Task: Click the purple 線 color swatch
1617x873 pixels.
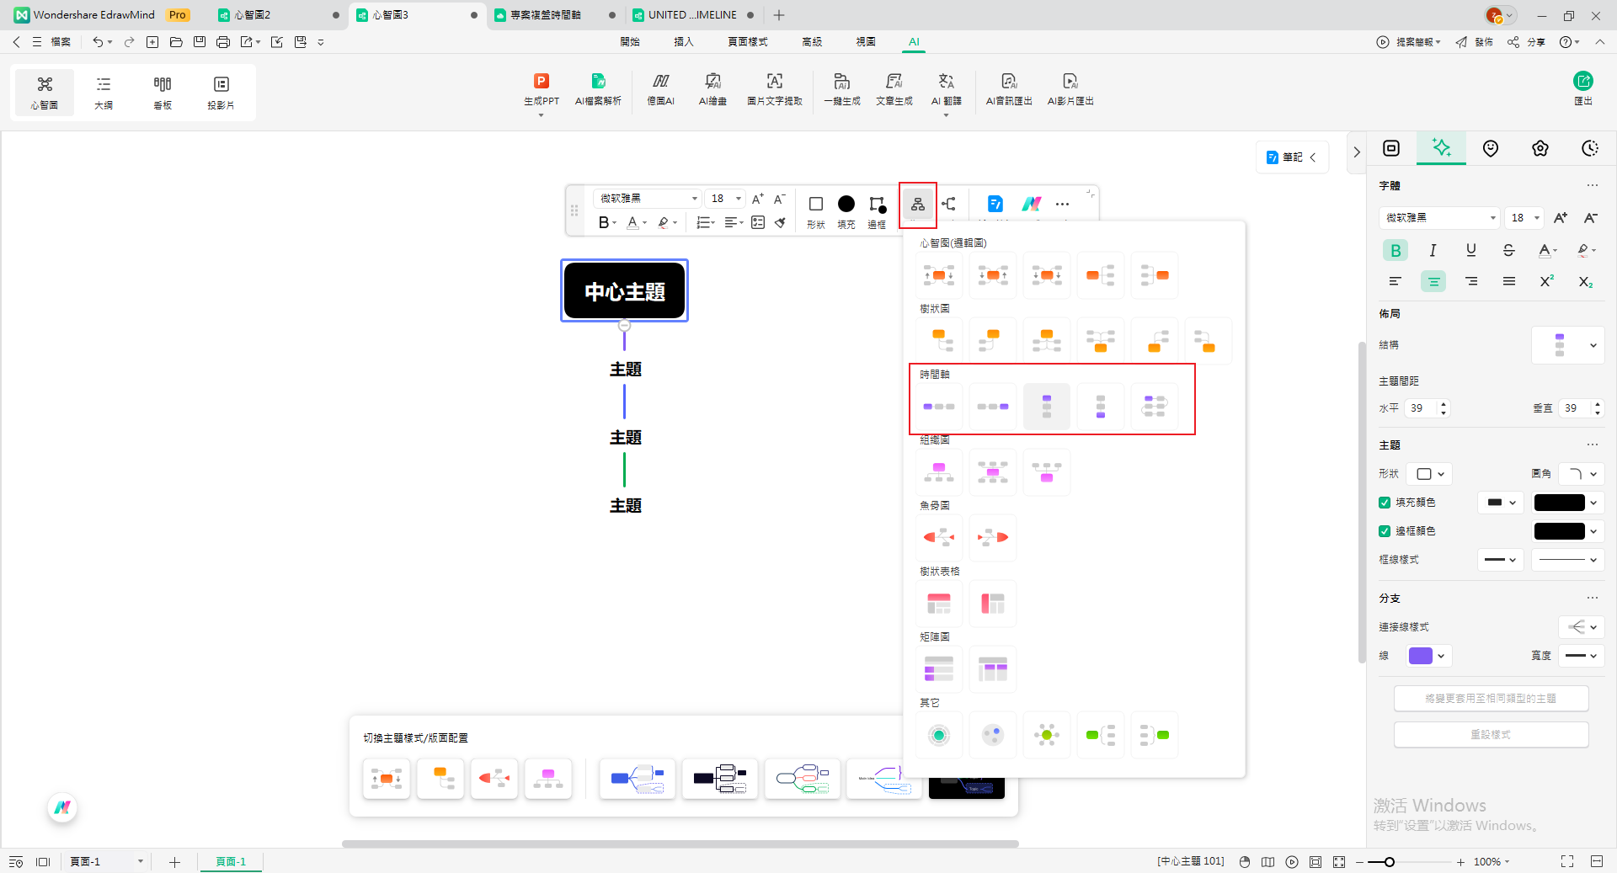Action: coord(1421,656)
